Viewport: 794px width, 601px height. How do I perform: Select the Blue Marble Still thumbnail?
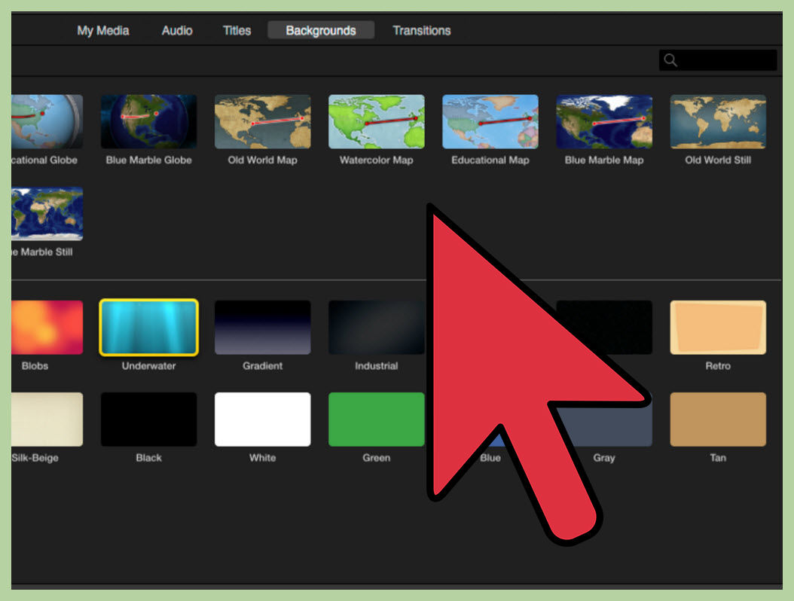coord(47,214)
